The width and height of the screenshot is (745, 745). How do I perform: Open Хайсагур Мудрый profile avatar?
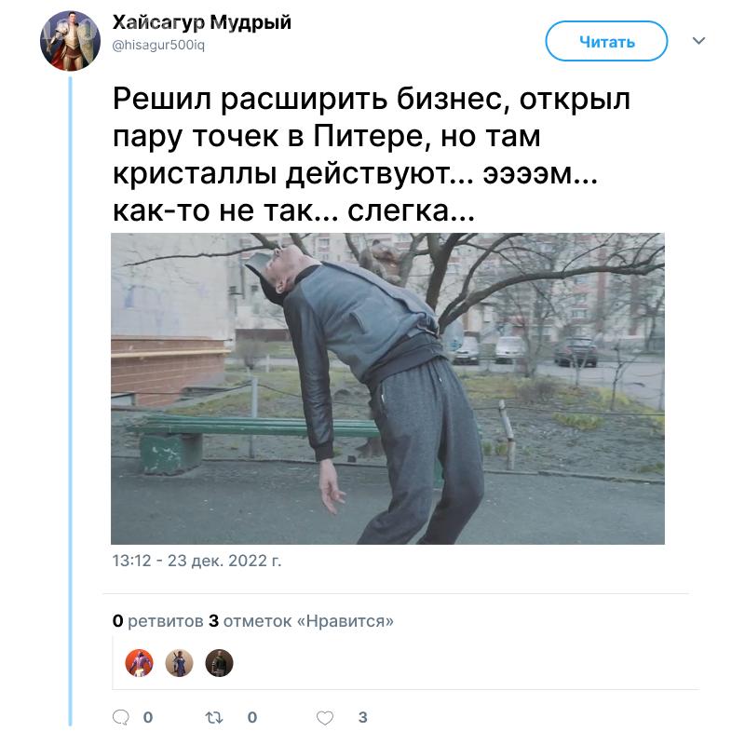(70, 41)
